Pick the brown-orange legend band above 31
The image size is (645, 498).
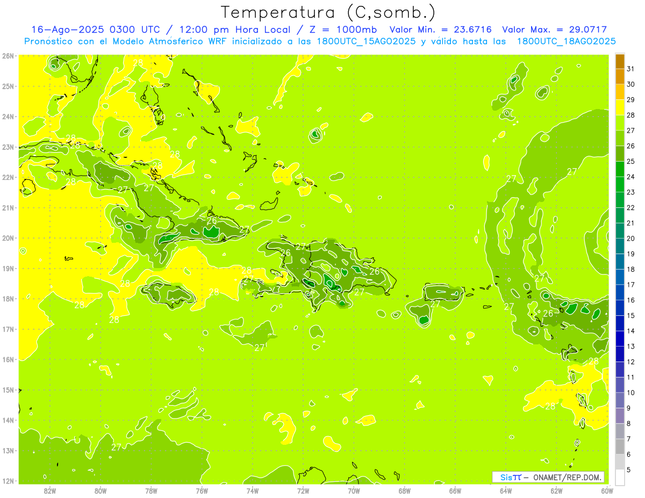point(620,61)
